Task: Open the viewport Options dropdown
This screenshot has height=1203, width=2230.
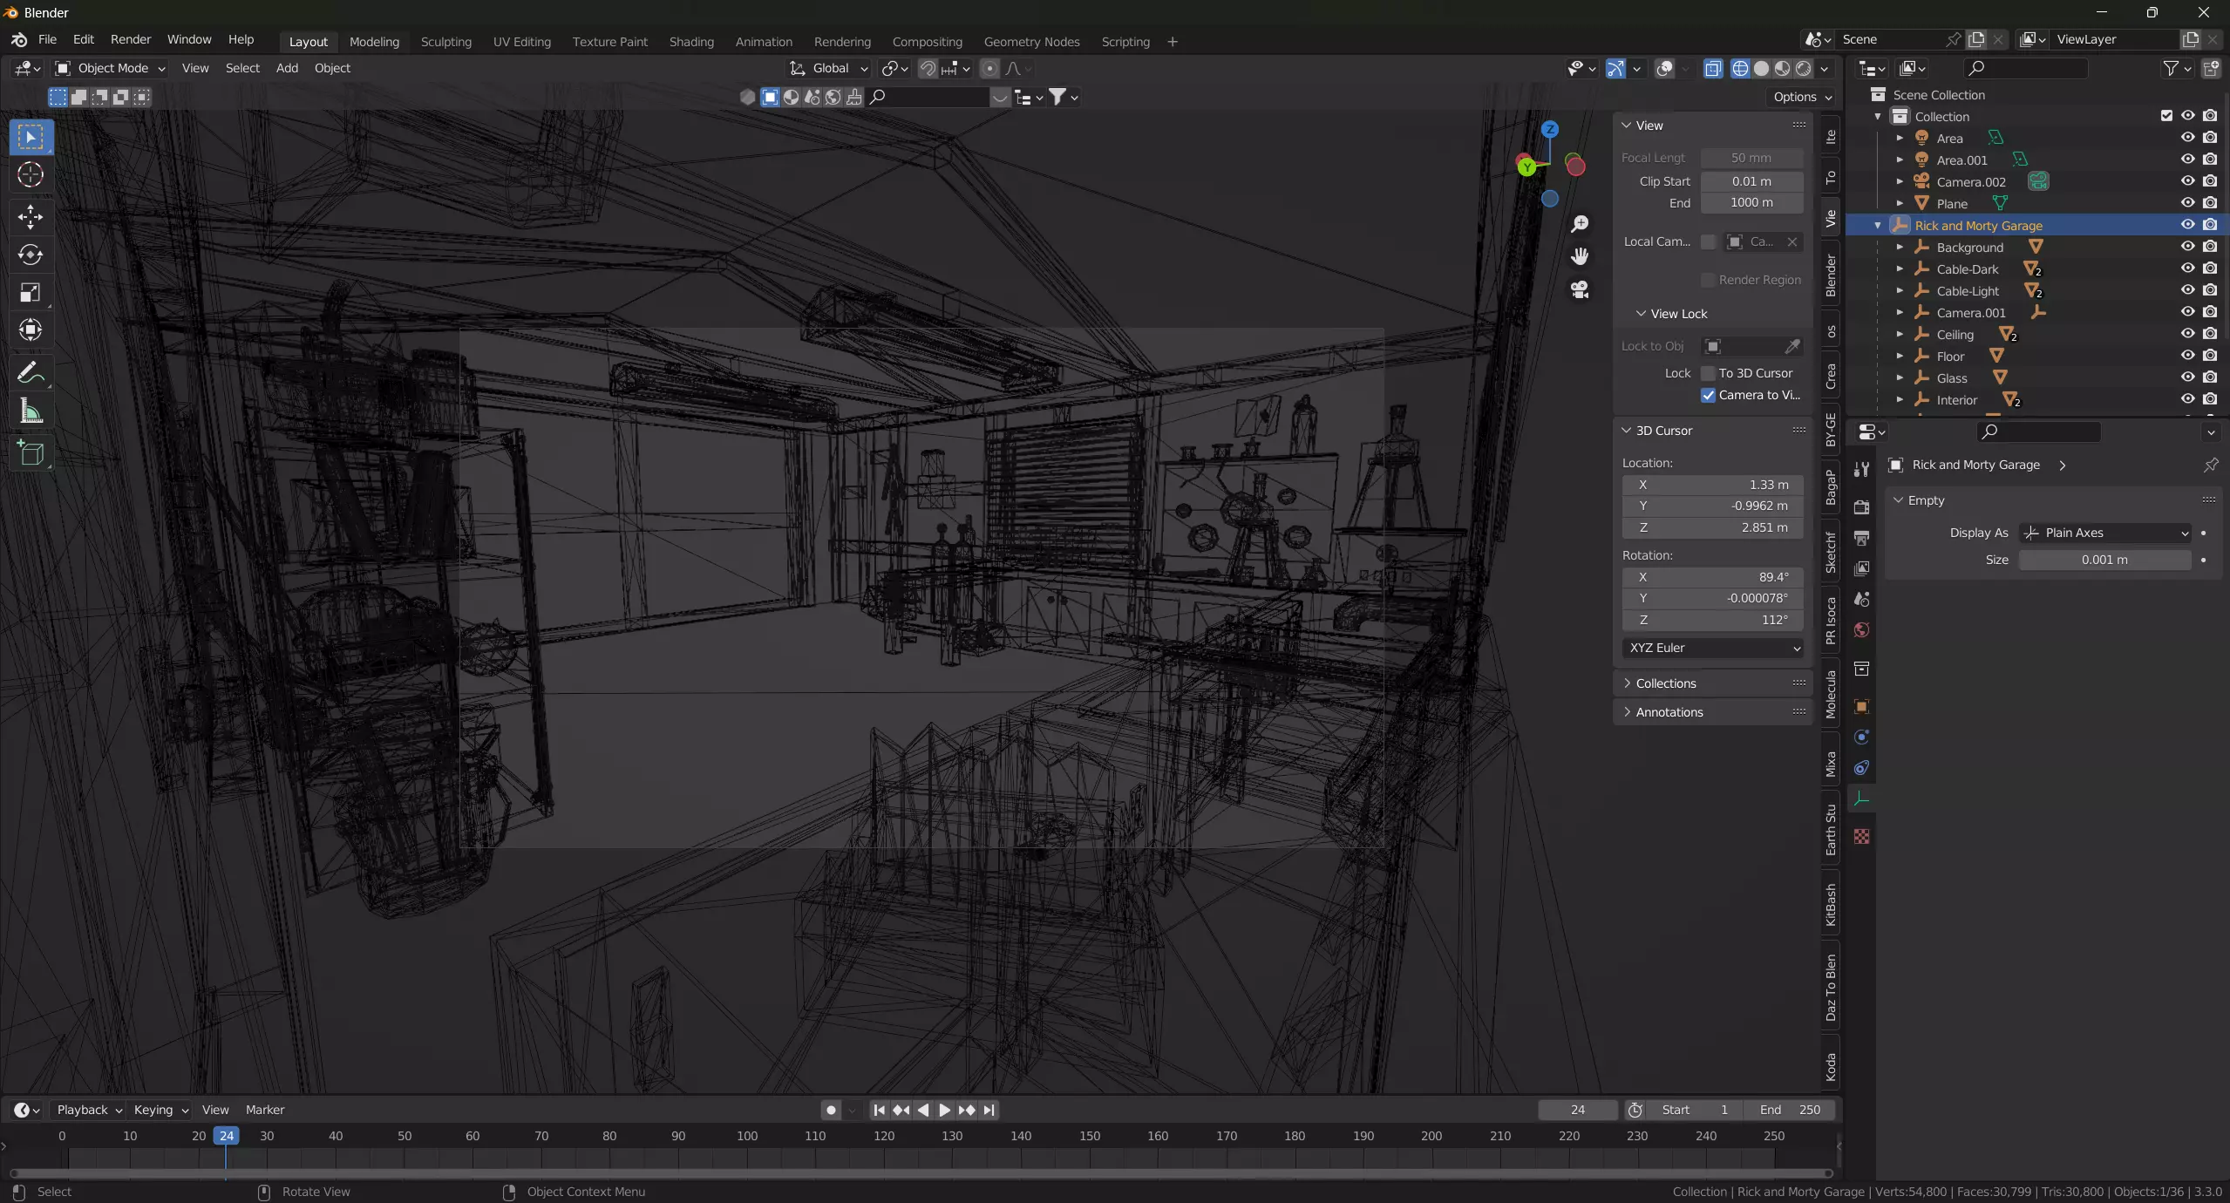Action: click(1803, 97)
